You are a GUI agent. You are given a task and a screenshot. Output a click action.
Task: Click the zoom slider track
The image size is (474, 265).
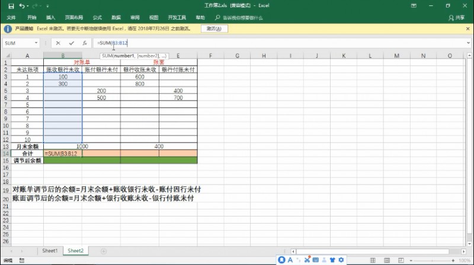(x=432, y=260)
